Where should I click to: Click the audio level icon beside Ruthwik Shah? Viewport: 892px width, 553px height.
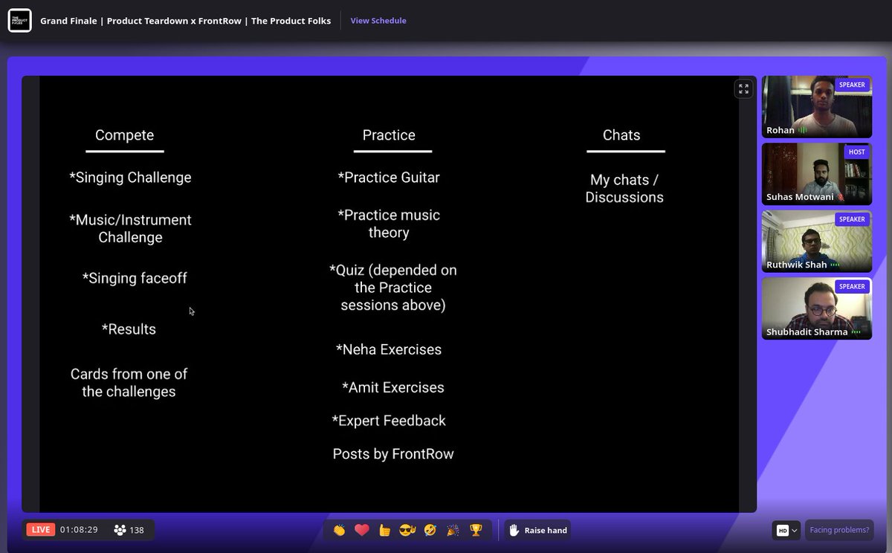[835, 265]
